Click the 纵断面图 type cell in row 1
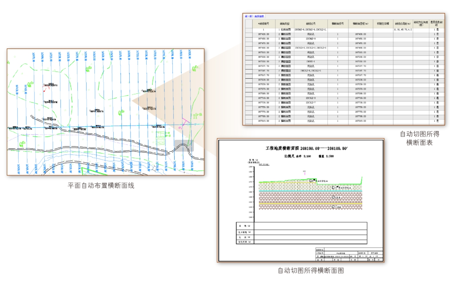This screenshot has height=281, width=450. tap(285, 30)
